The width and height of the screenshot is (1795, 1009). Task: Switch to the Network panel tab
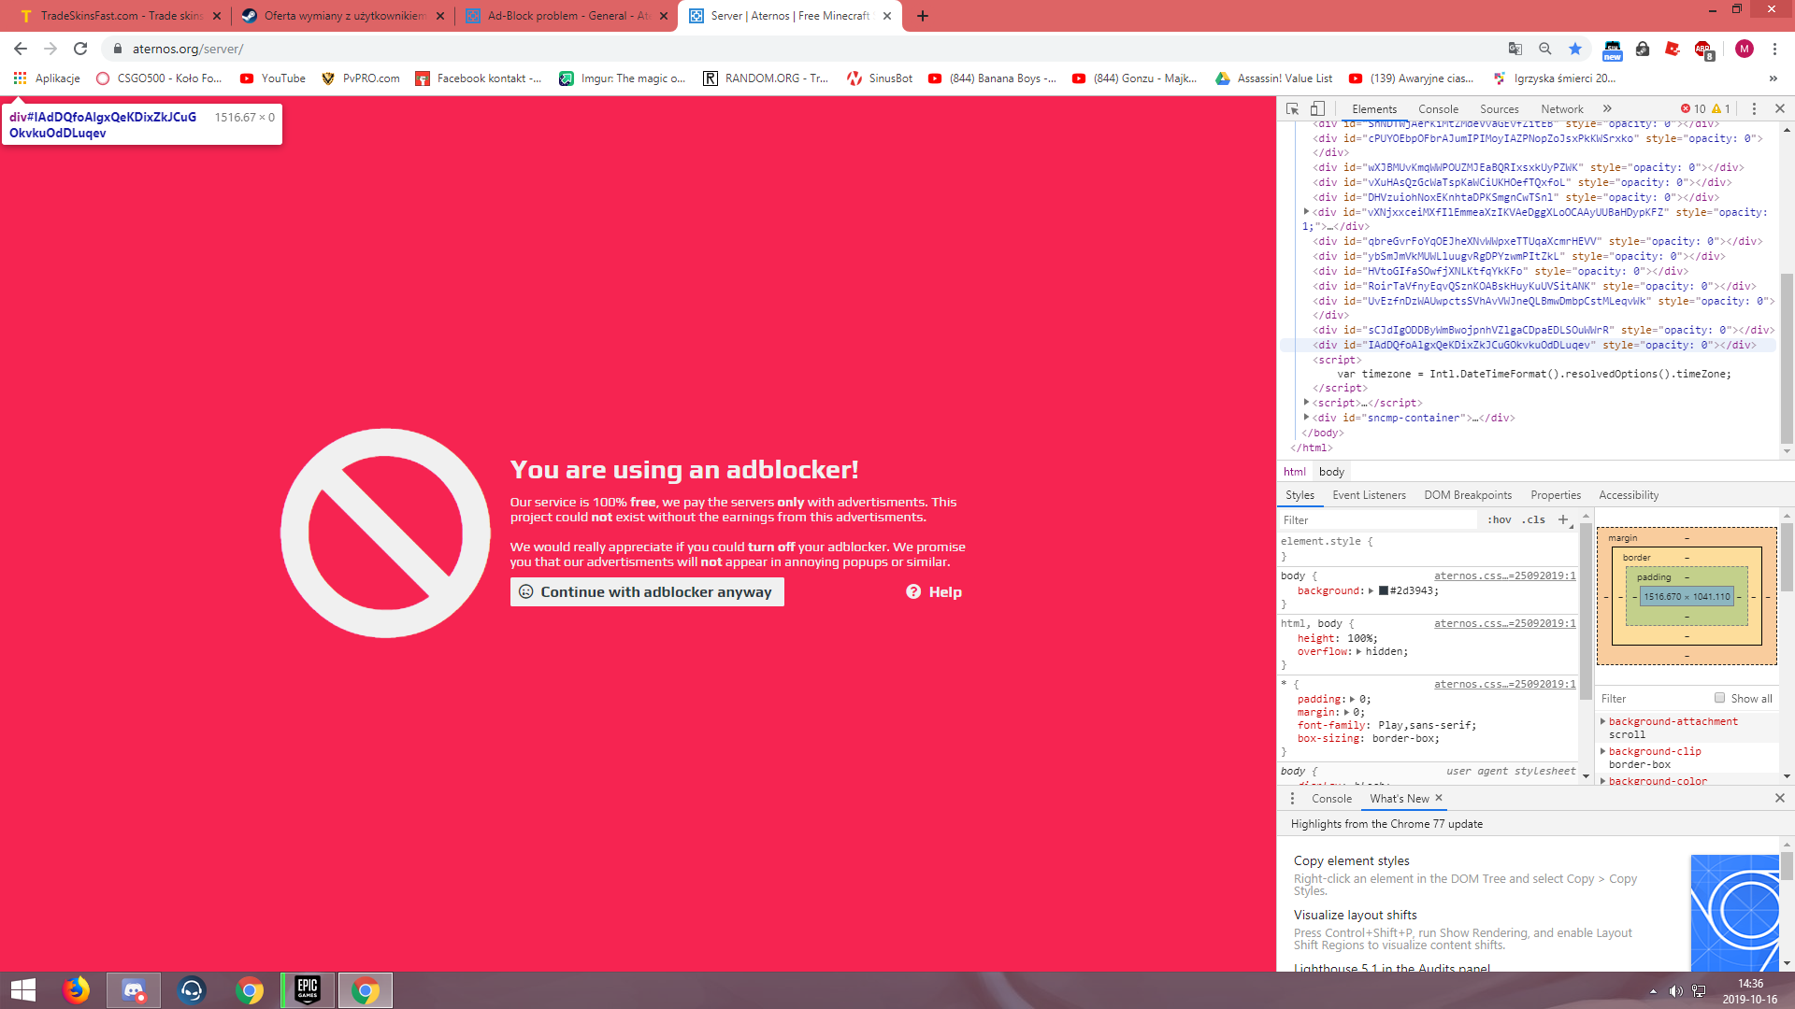[1562, 108]
